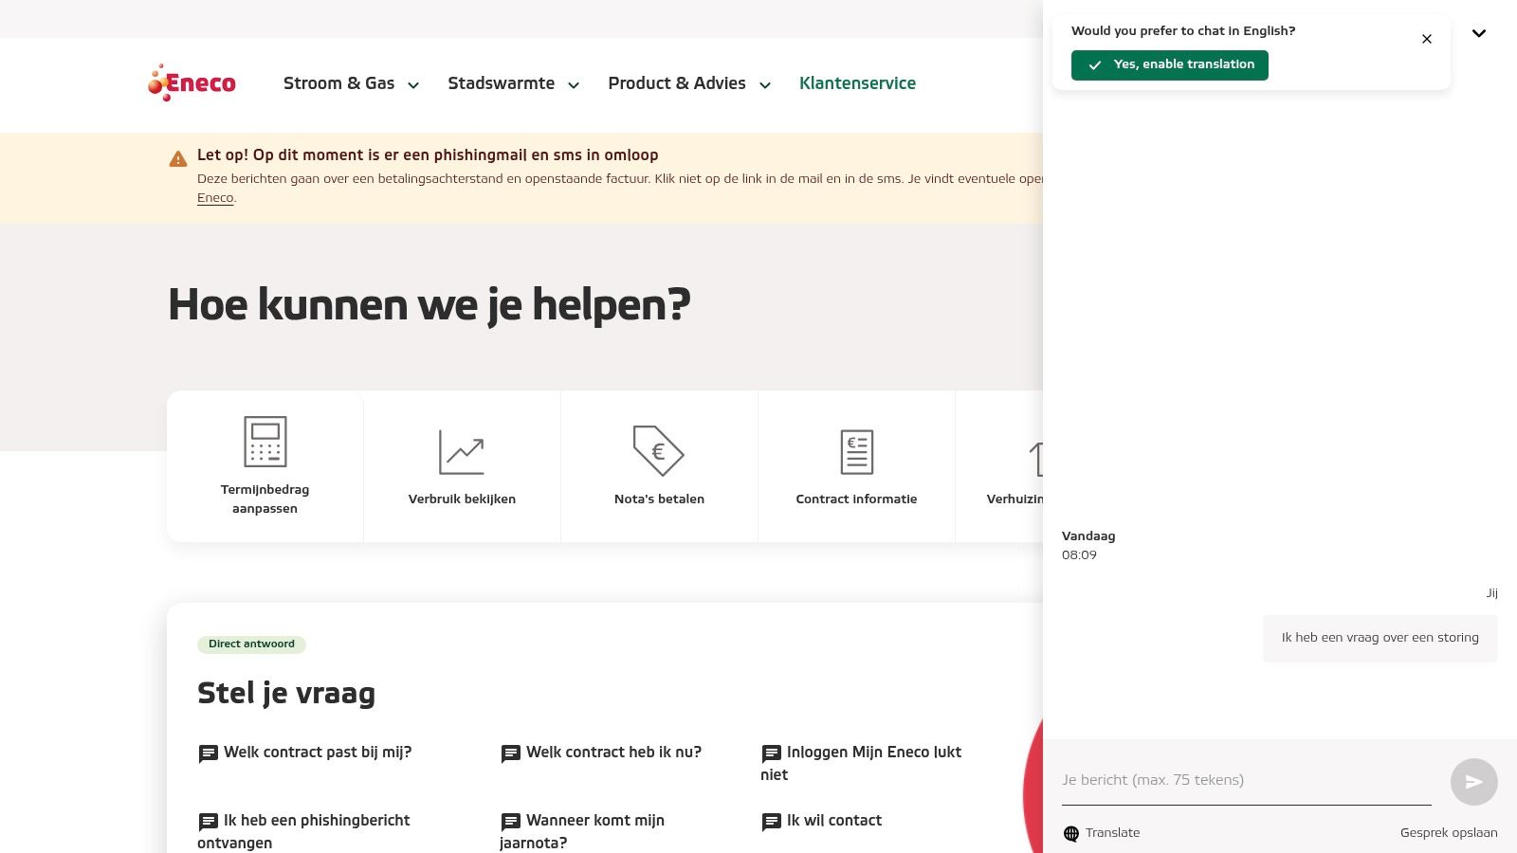Click the Eneco logo
1517x853 pixels.
192,82
